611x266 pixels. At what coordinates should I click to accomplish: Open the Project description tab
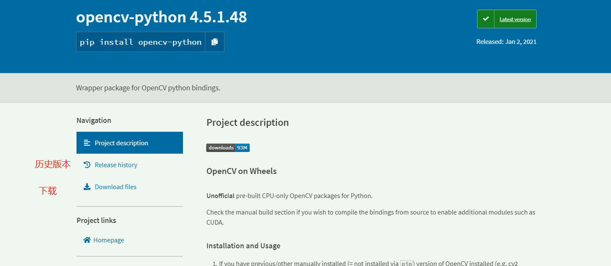pos(130,143)
